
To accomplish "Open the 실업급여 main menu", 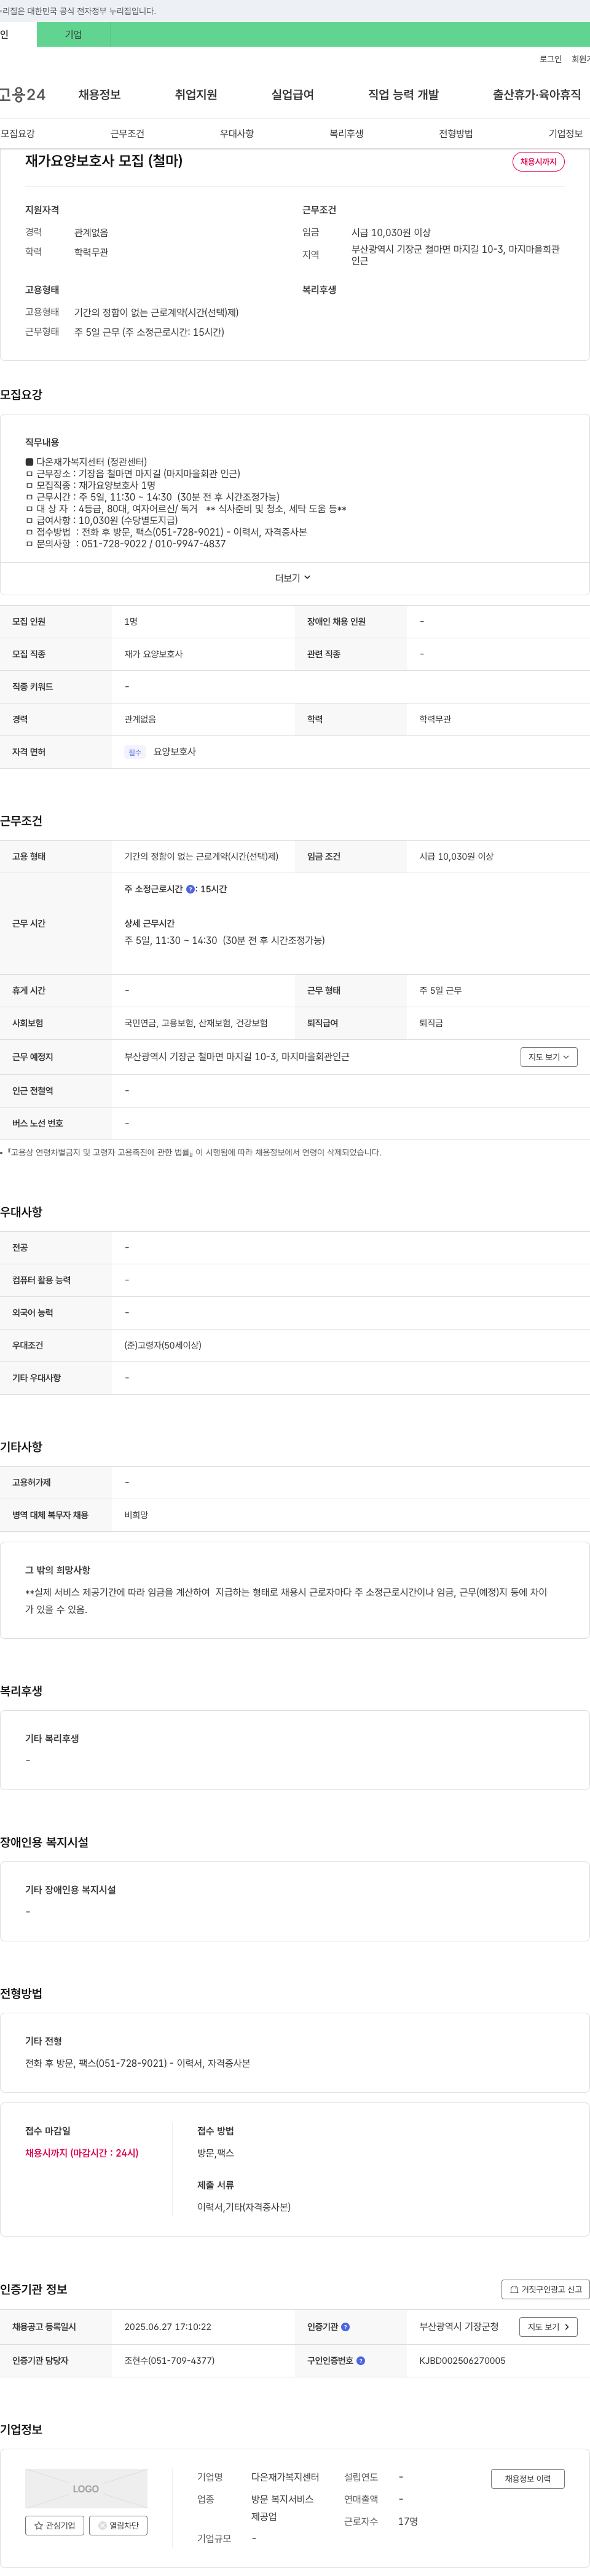I will click(293, 95).
